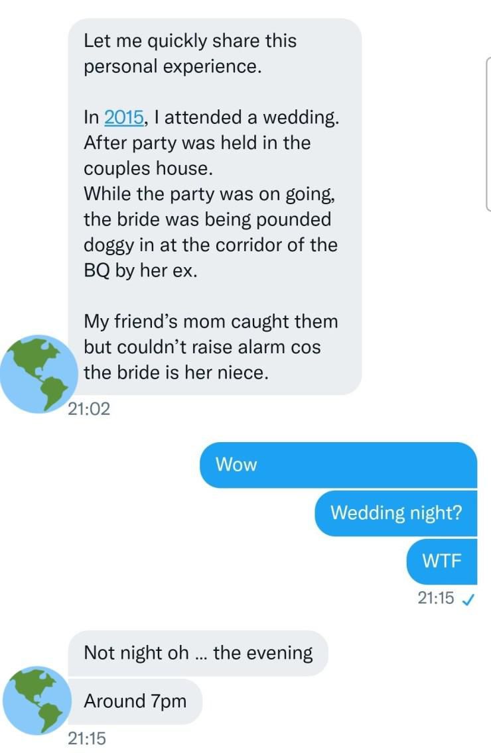Image resolution: width=491 pixels, height=753 pixels.
Task: Select the "WTF" message bubble
Action: click(441, 560)
